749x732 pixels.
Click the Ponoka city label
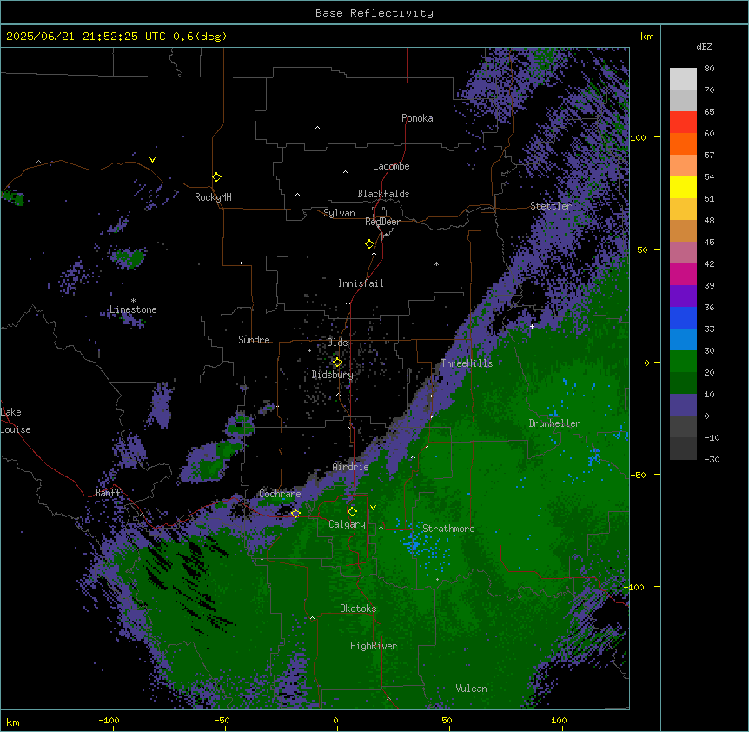[417, 118]
